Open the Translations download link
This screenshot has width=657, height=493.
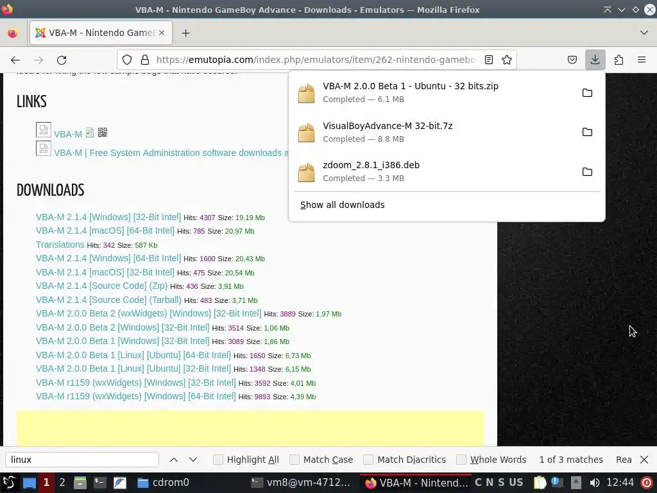60,245
